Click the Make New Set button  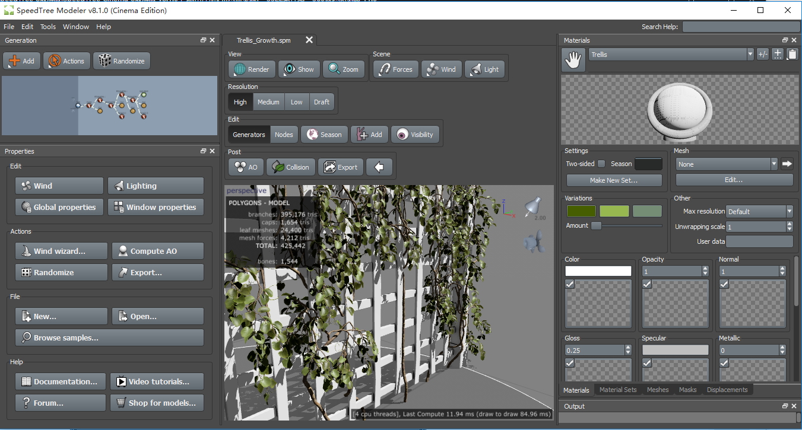614,180
